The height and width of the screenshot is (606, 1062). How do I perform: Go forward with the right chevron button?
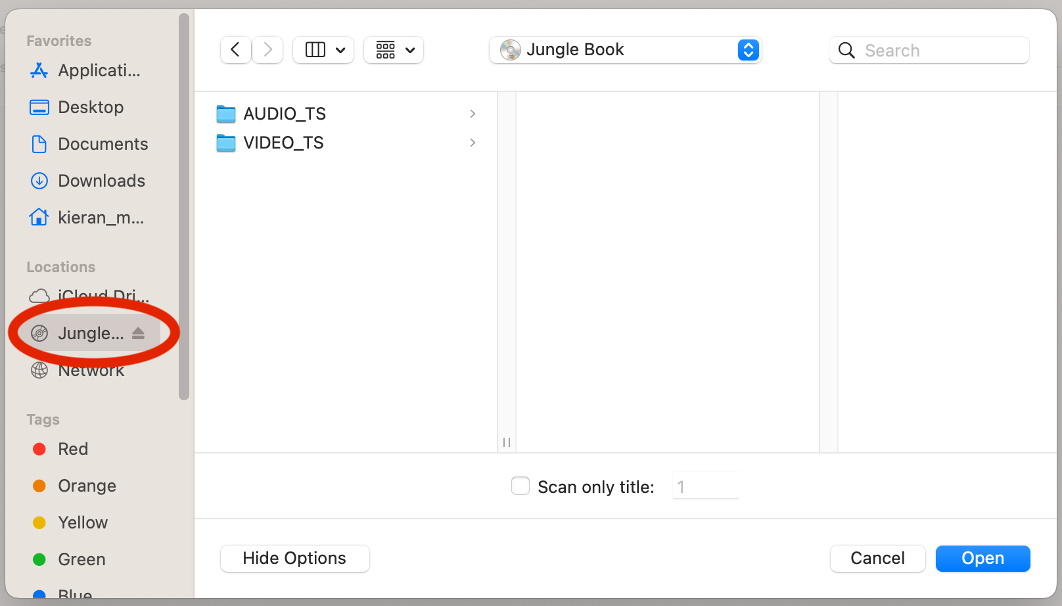[267, 50]
